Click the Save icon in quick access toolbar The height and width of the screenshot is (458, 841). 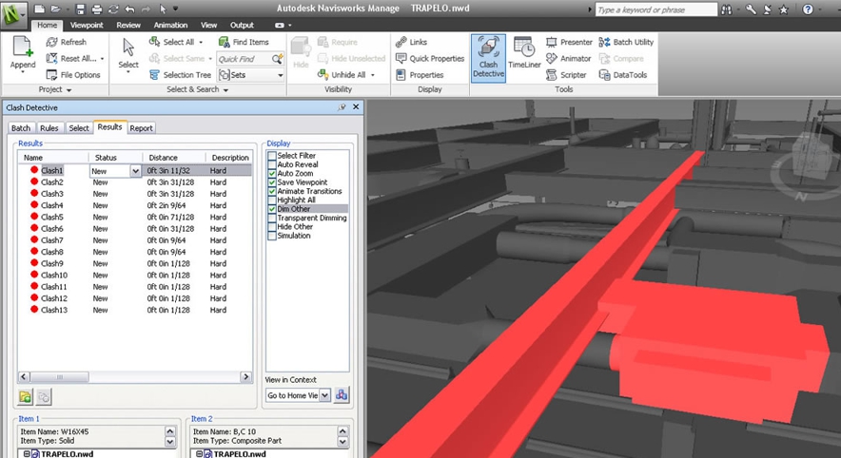click(81, 10)
